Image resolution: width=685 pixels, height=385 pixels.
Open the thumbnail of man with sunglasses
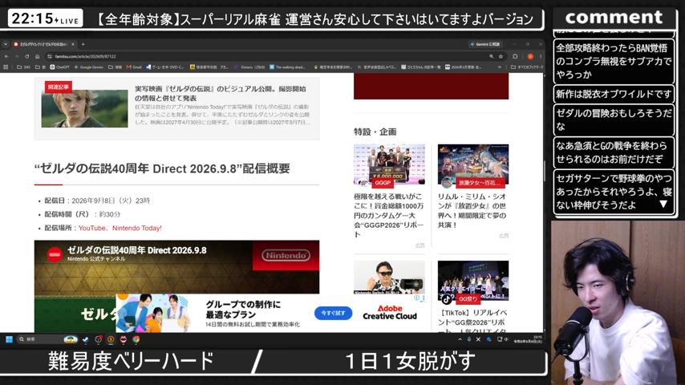[x=389, y=277]
